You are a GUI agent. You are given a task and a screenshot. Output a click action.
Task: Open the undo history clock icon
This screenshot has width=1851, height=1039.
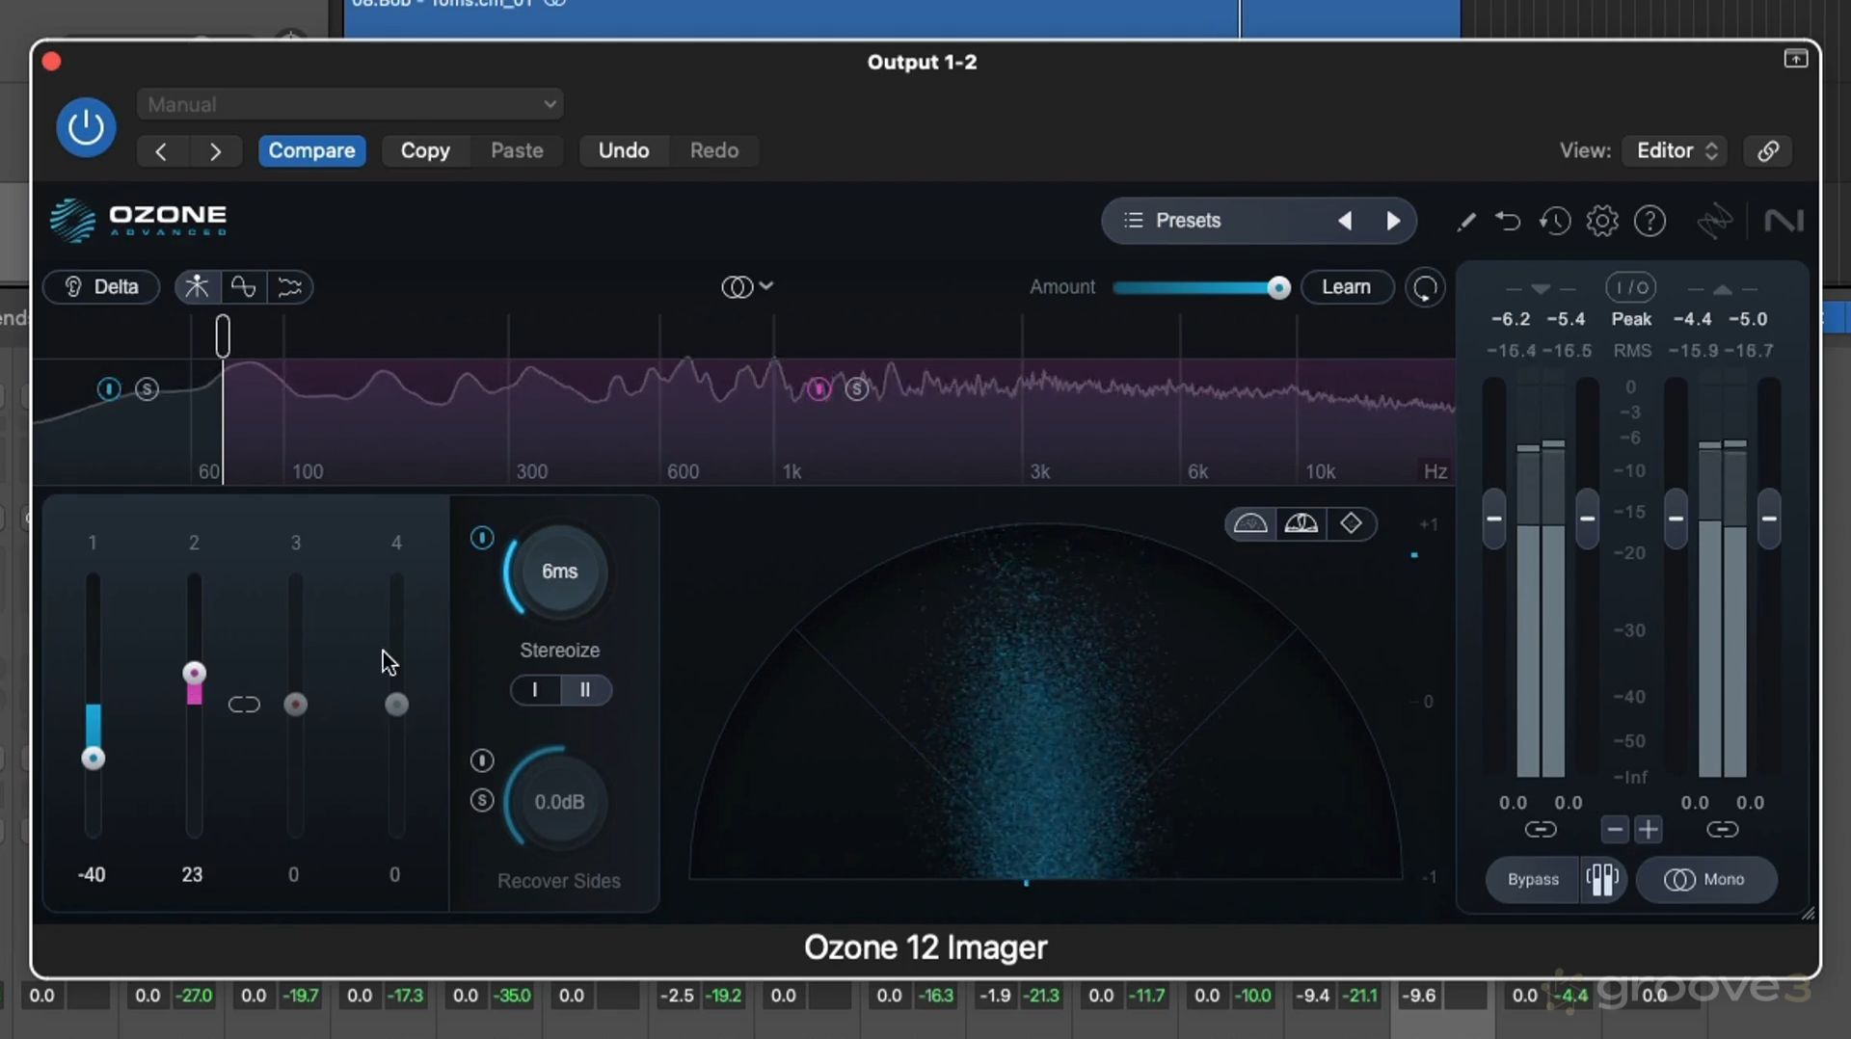[x=1554, y=222]
